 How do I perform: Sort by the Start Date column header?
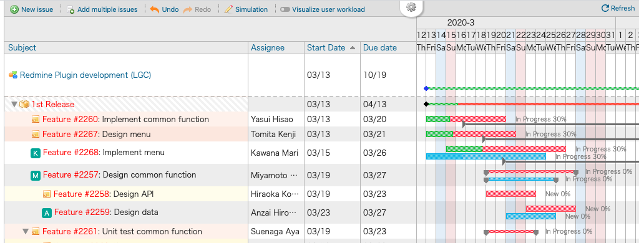326,47
